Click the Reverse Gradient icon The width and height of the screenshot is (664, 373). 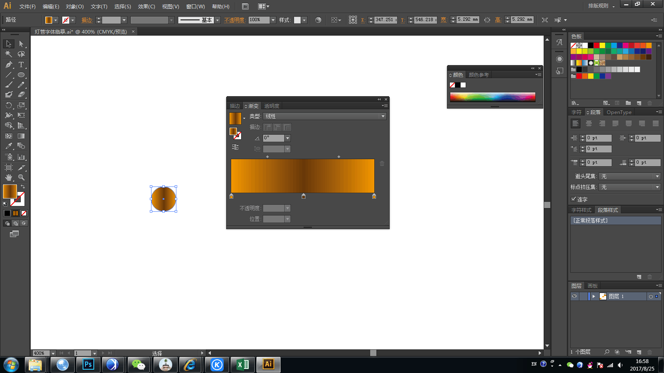235,147
